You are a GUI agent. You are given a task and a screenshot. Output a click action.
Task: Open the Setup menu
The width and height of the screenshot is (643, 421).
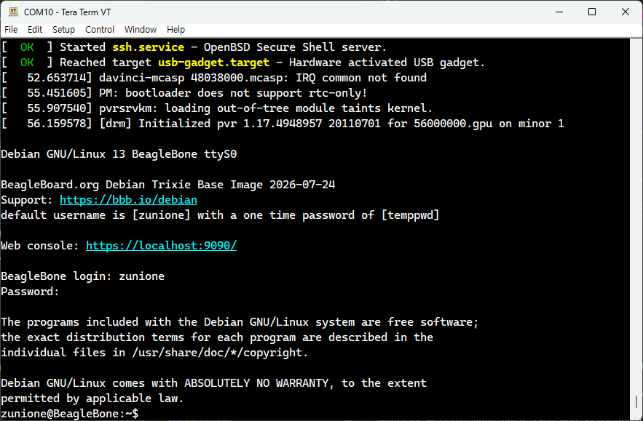coord(63,30)
